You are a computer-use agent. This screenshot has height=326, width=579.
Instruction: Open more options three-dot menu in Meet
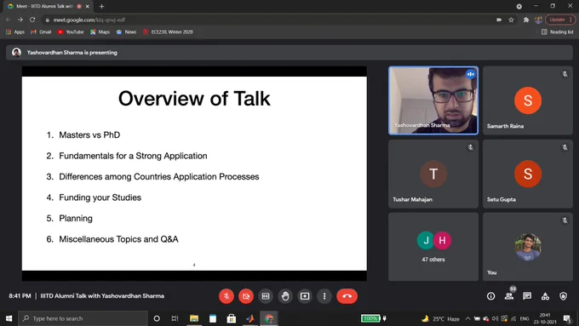pos(324,296)
